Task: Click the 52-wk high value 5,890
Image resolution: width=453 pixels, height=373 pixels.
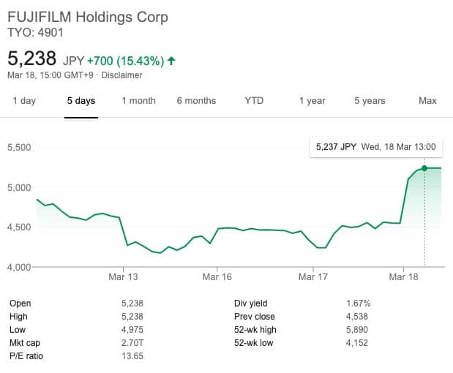Action: pyautogui.click(x=356, y=330)
